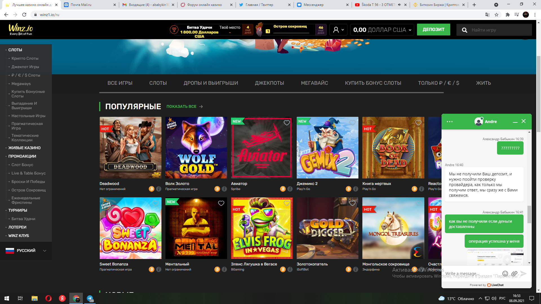Image resolution: width=541 pixels, height=304 pixels.
Task: Click bitcoin icon under Ментальный
Action: (x=217, y=269)
